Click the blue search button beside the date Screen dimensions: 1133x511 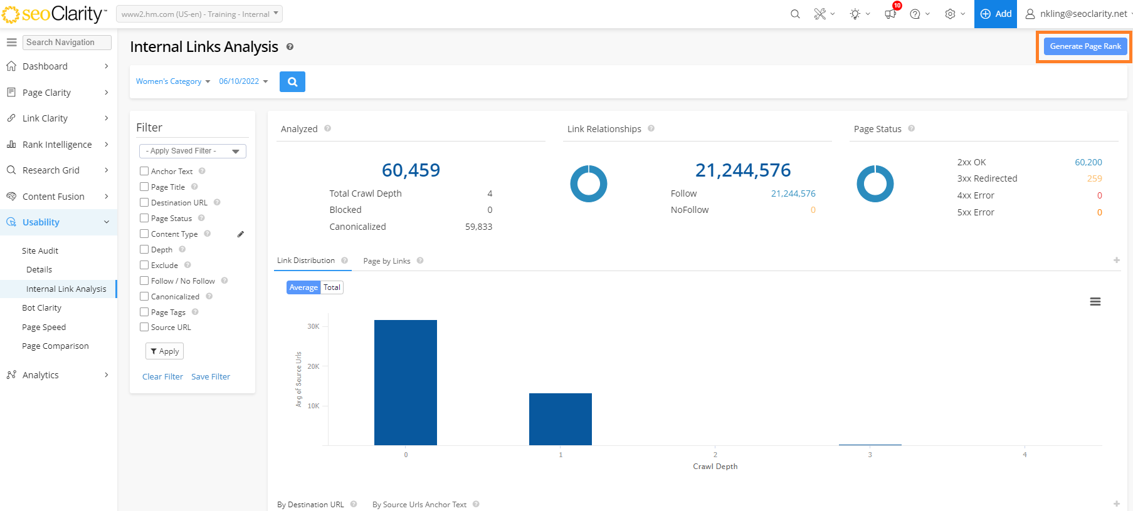click(x=292, y=81)
